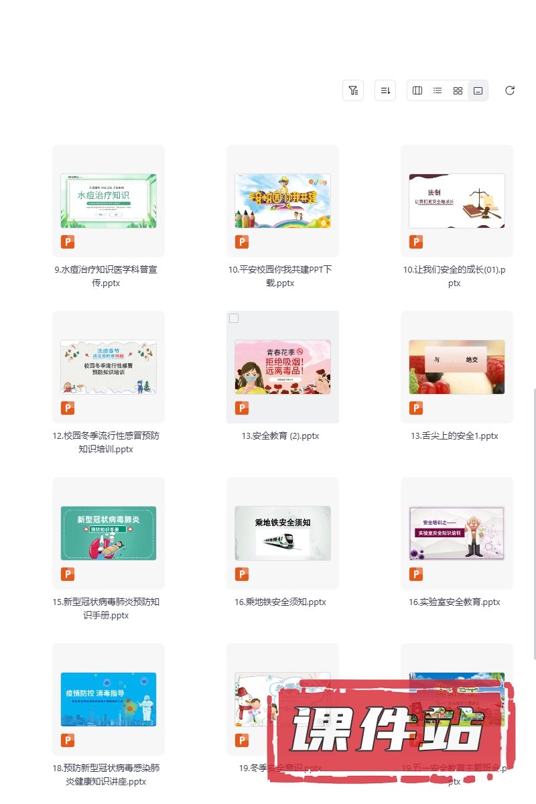Viewport: 536px width, 804px height.
Task: Click PowerPoint icon on 水痘治疗知识 file
Action: [68, 242]
